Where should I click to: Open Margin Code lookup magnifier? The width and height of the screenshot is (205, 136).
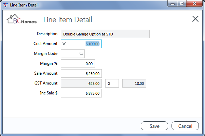[81, 54]
